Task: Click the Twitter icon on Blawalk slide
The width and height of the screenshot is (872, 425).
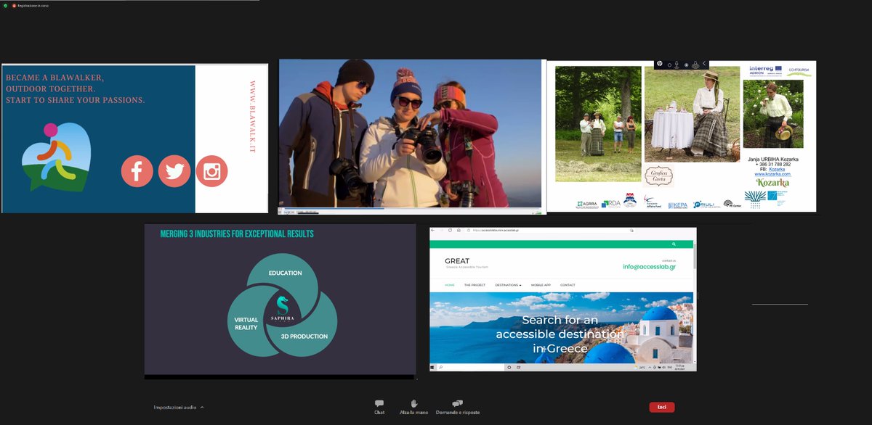Action: point(174,171)
